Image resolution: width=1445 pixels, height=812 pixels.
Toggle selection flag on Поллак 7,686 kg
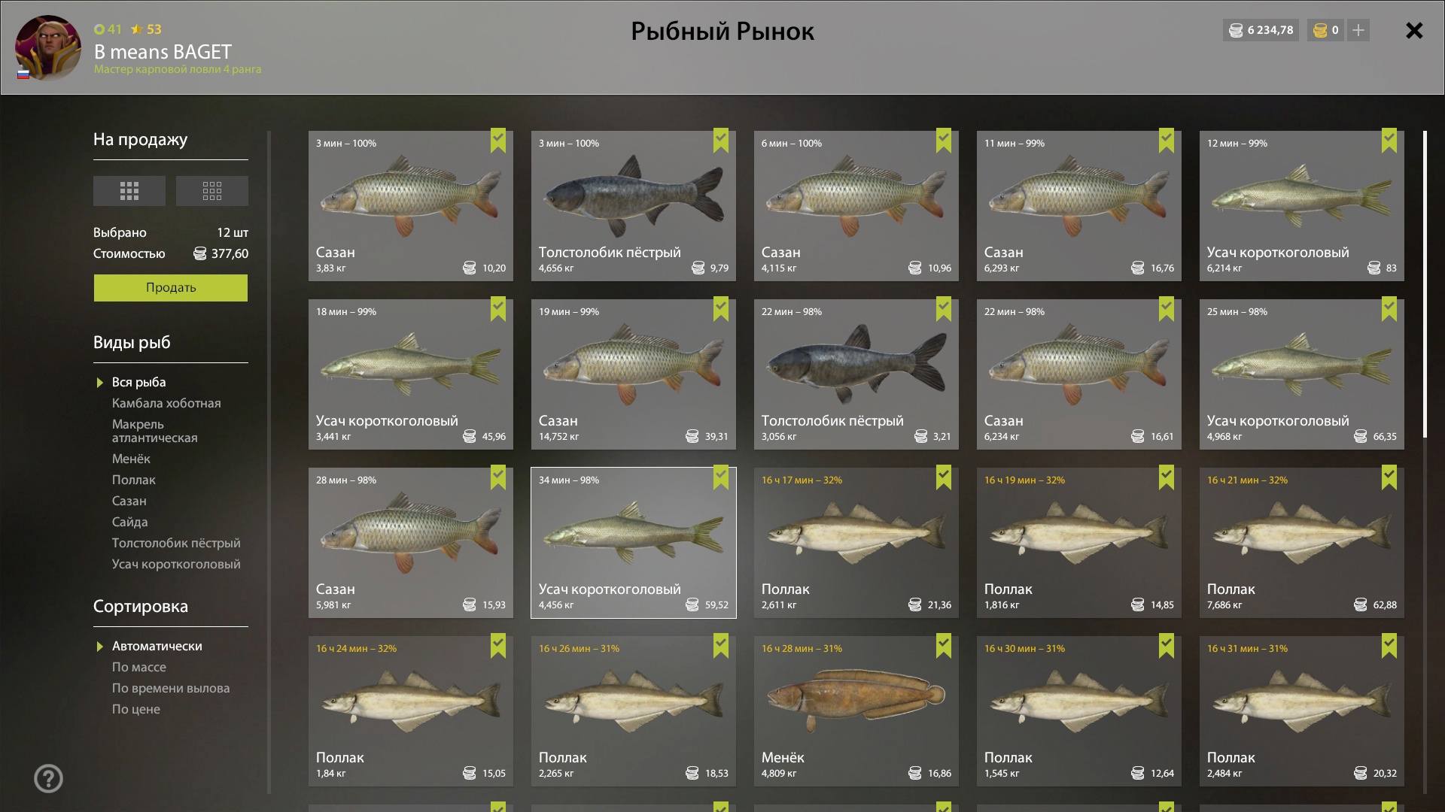(x=1389, y=477)
